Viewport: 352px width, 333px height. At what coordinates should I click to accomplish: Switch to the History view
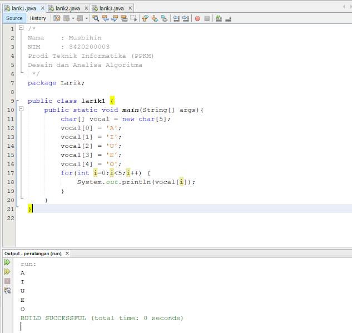tap(38, 18)
